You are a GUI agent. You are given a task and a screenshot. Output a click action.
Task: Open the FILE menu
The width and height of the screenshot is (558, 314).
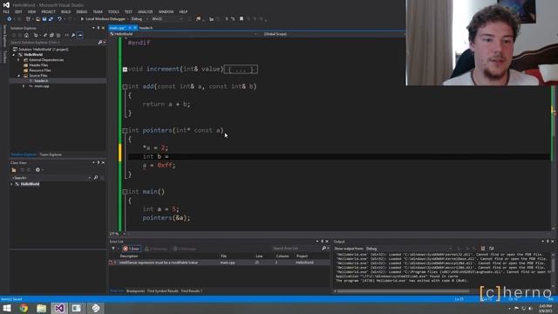coord(6,11)
